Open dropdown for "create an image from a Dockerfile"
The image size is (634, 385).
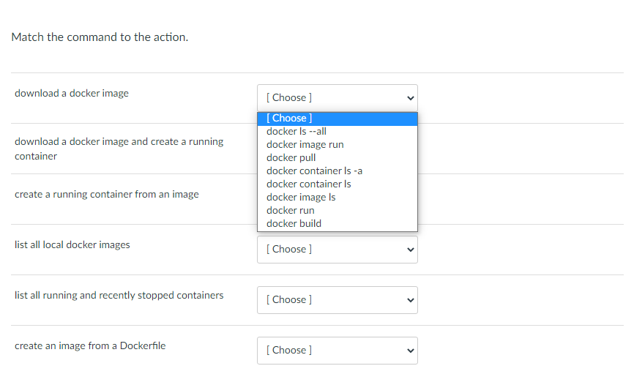click(x=337, y=350)
